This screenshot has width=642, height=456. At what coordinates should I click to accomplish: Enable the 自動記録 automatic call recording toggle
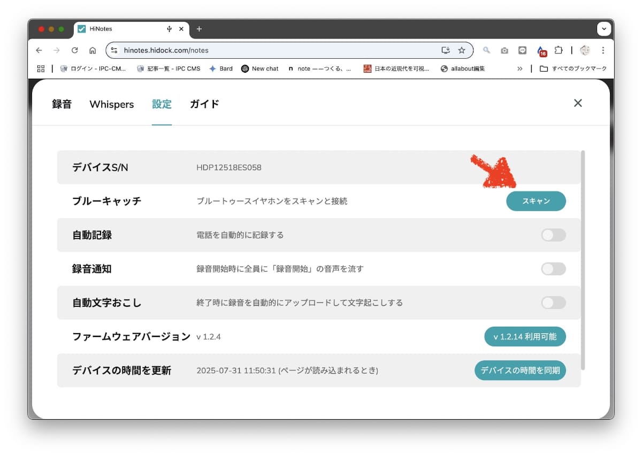553,235
